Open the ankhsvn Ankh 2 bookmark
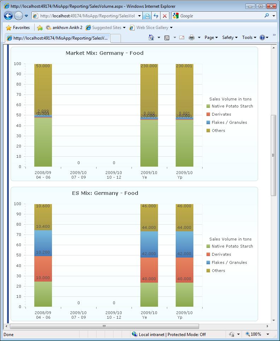Viewport: 280px width, 341px height. point(64,28)
